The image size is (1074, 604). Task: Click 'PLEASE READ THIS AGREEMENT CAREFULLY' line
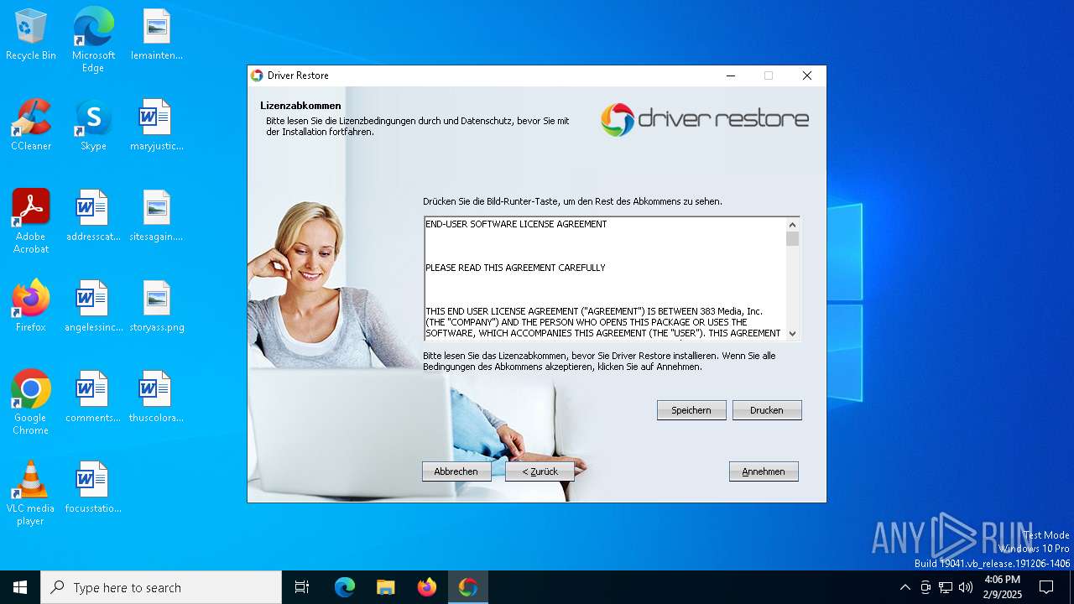tap(515, 268)
